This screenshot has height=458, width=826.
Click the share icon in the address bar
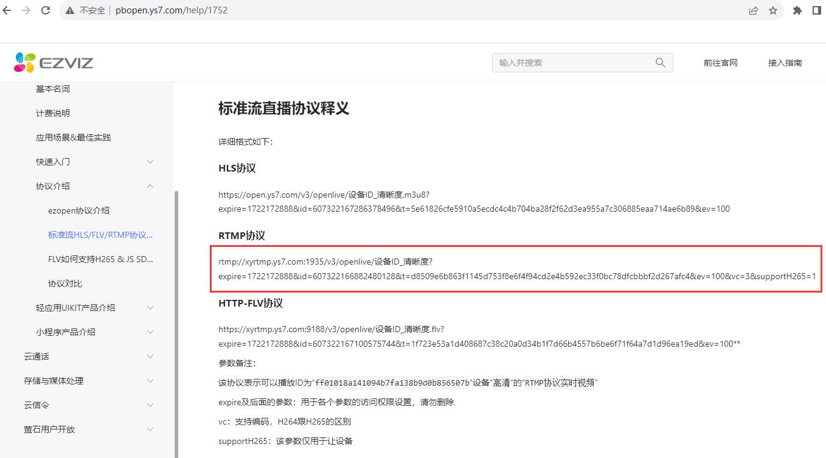[754, 10]
